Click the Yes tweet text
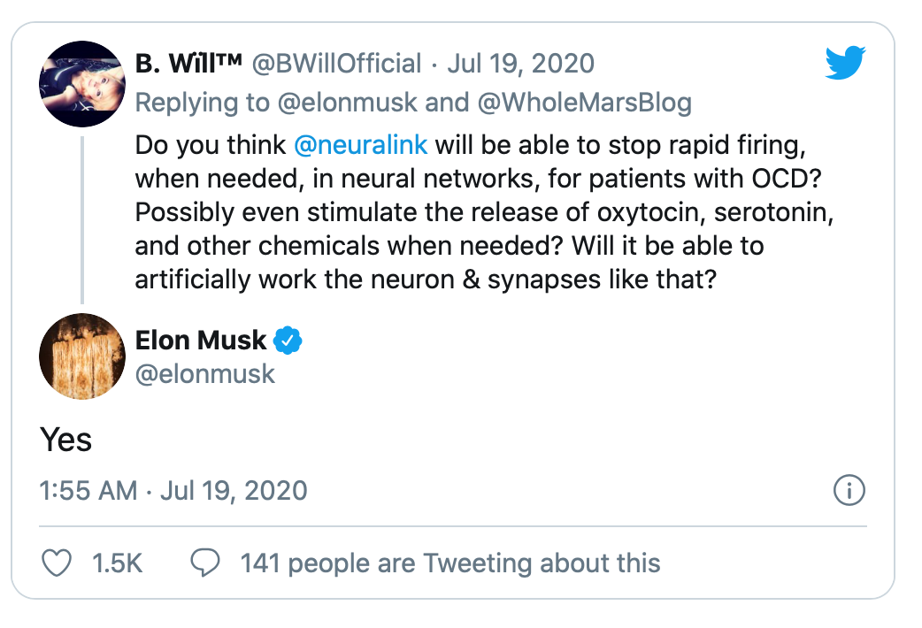The height and width of the screenshot is (628, 922). 65,440
